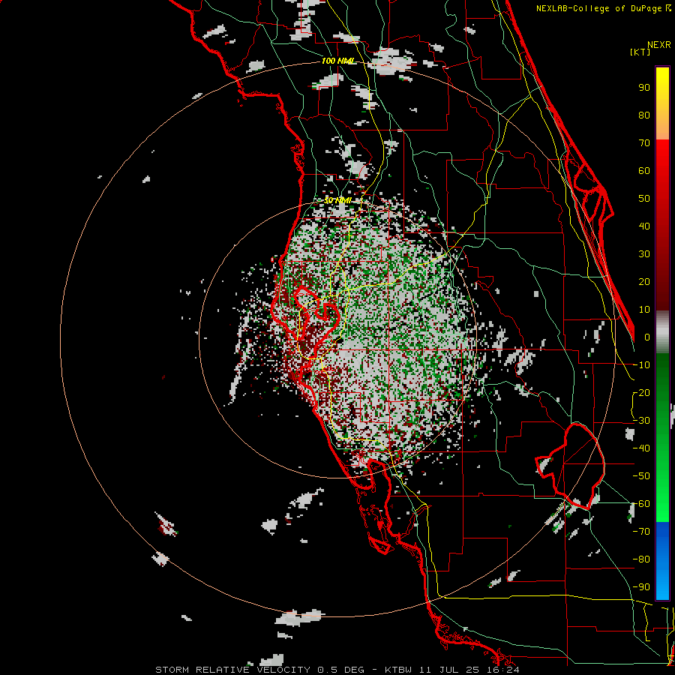Pick the blue bottom segment of the color bar
Viewport: 675px width, 675px height.
[662, 561]
